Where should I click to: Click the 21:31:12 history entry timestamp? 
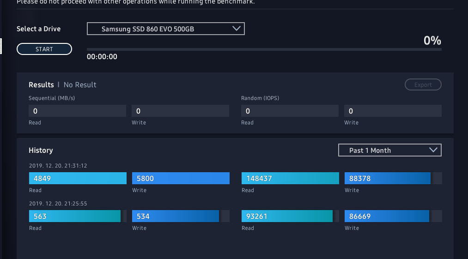58,166
